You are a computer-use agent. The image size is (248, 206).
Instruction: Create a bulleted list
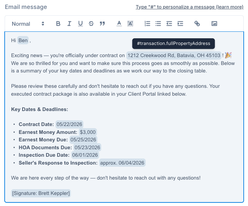point(158,24)
